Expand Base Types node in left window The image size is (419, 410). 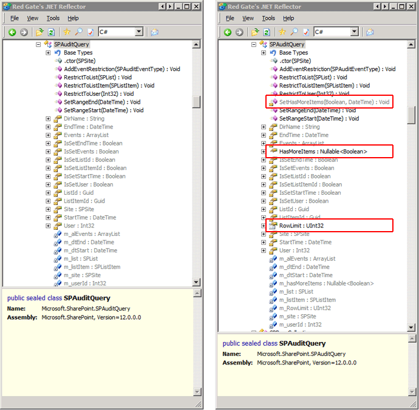point(48,53)
